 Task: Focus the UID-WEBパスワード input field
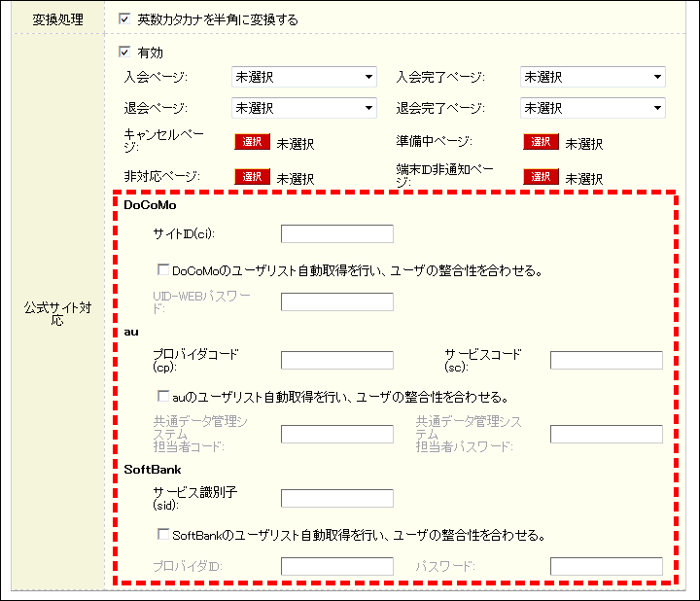coord(337,301)
